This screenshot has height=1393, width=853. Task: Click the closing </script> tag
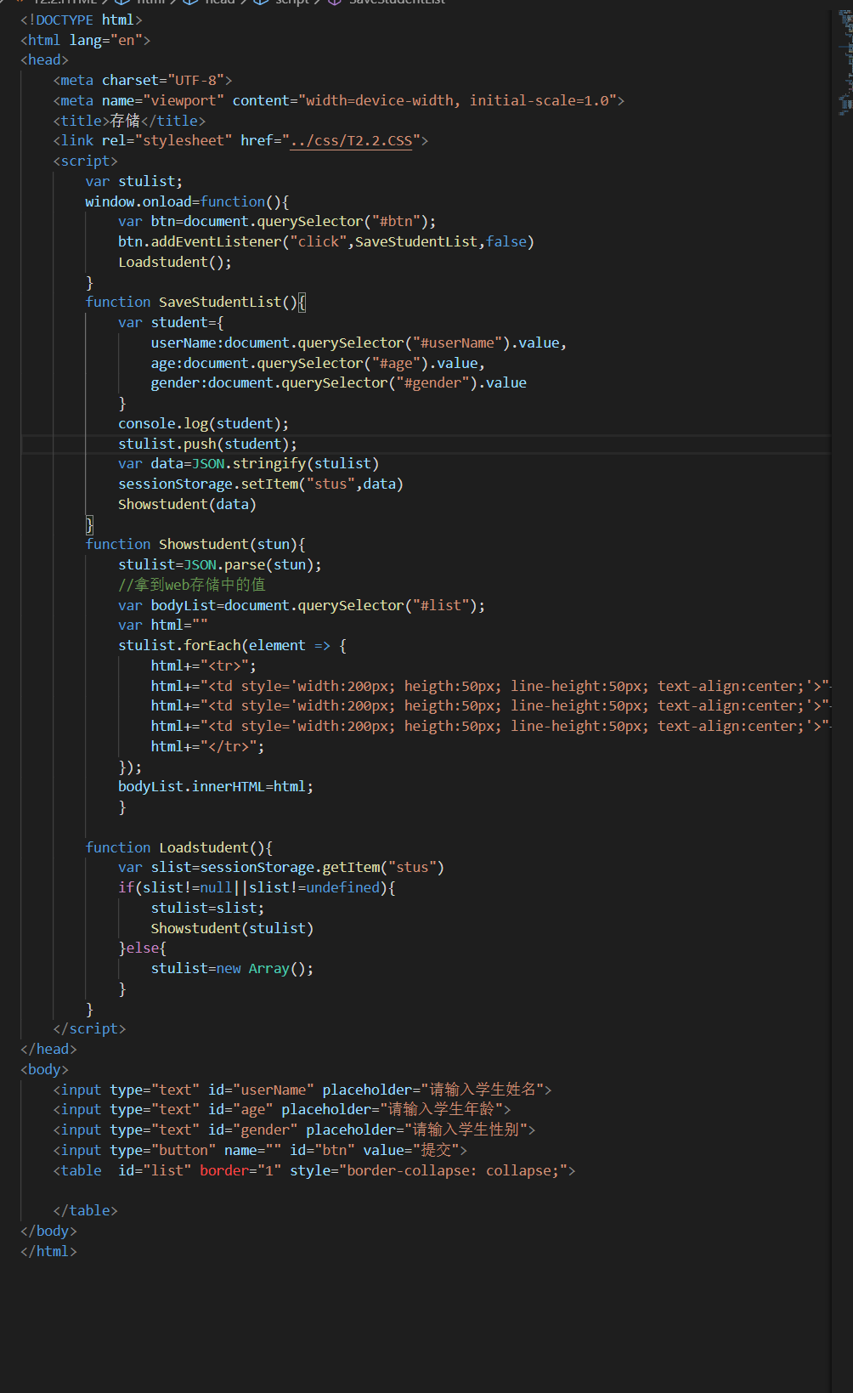click(89, 1028)
